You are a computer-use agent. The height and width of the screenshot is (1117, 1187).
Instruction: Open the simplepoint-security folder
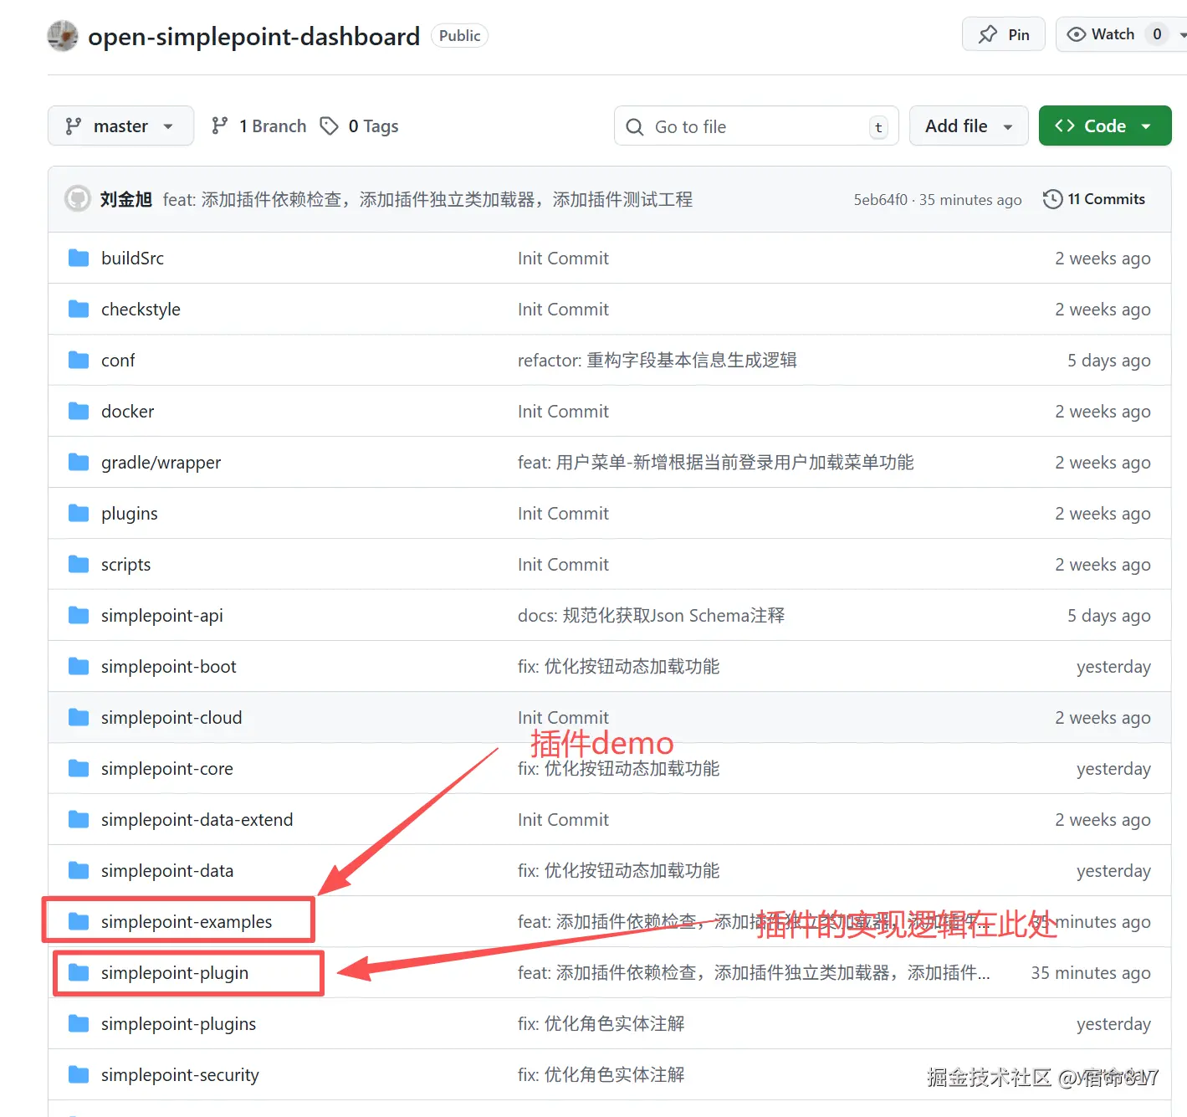[x=180, y=1074]
